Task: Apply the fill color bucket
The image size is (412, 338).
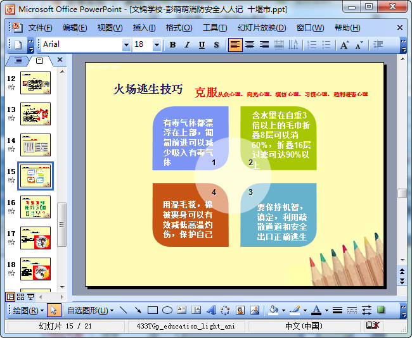Action: click(x=273, y=310)
